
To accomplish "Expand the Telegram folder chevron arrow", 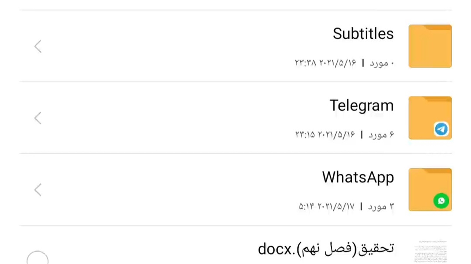I will [38, 118].
